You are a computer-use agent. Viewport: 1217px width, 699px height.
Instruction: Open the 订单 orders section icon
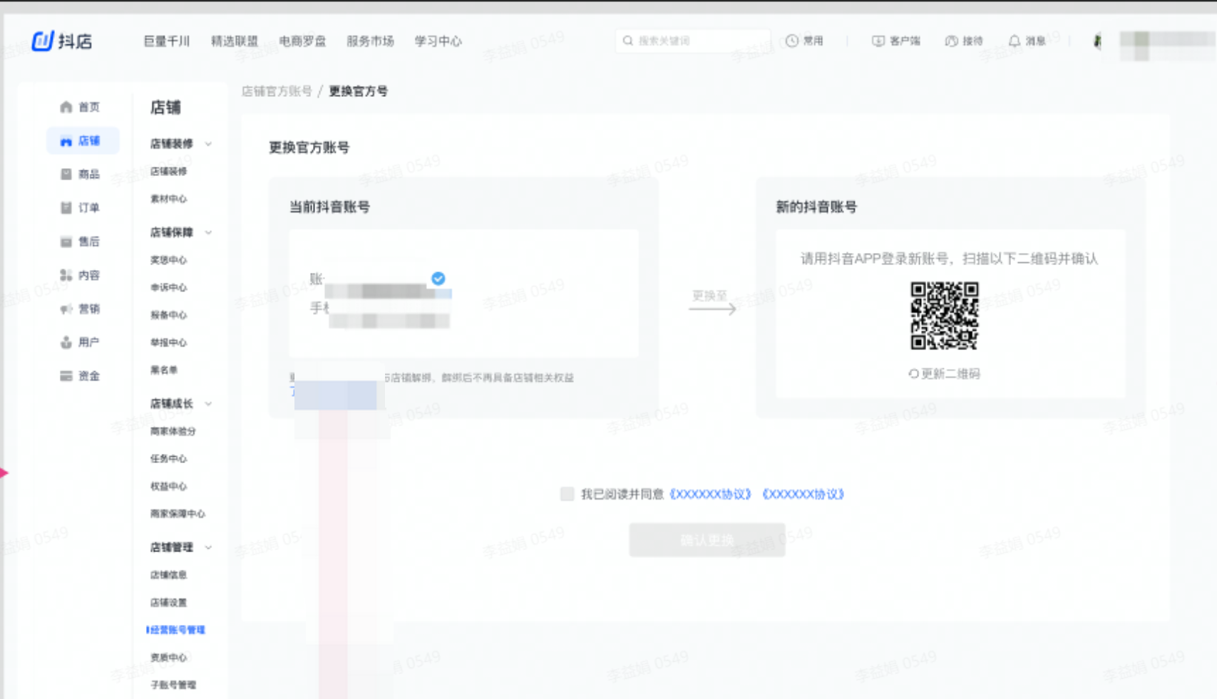[65, 207]
